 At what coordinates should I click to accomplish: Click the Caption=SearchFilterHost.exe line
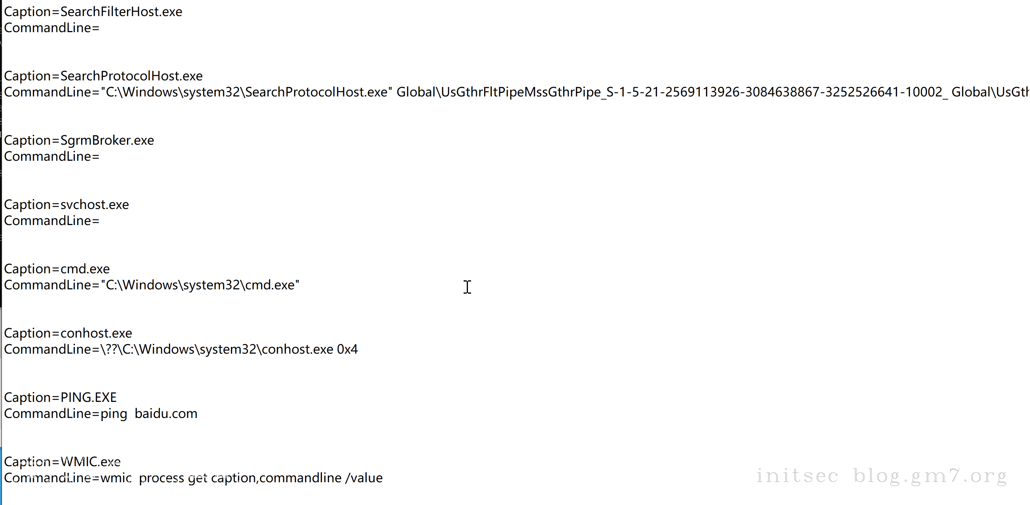point(93,12)
